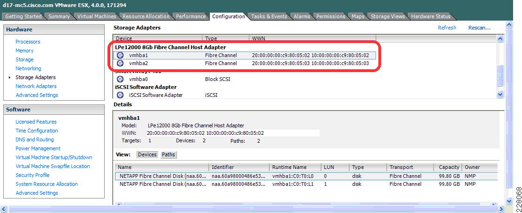Screen dimensions: 522x213
Task: Sort devices by Runtime Name column
Action: [x=295, y=167]
